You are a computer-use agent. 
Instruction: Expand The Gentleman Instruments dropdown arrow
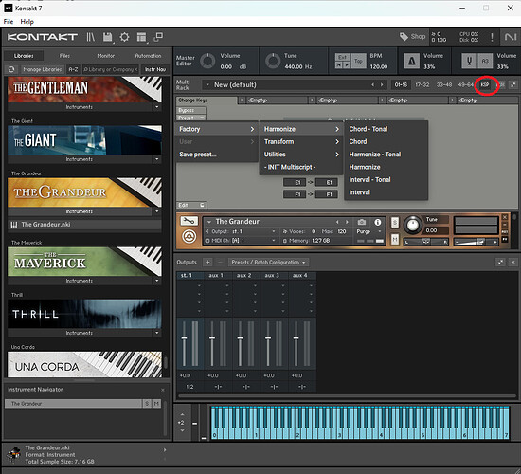pyautogui.click(x=157, y=107)
